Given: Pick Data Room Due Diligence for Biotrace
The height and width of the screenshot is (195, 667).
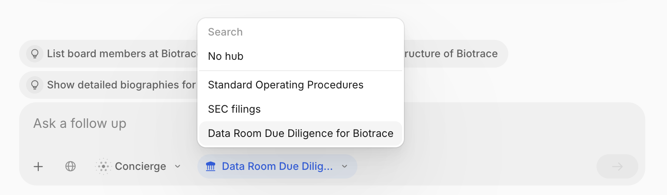Looking at the screenshot, I should click(300, 133).
